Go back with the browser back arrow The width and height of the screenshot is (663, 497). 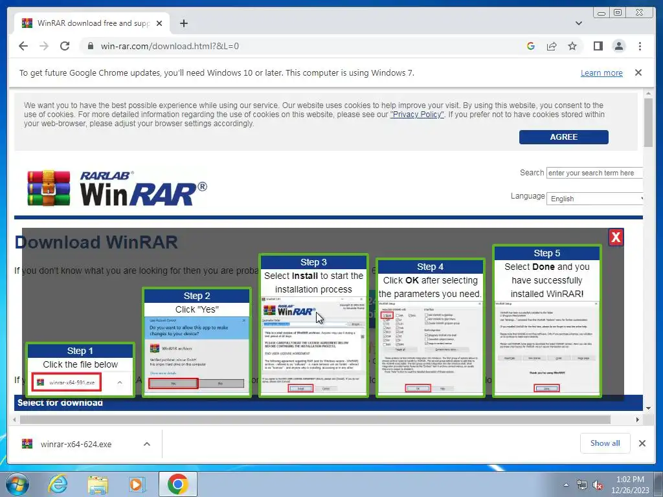[x=23, y=46]
